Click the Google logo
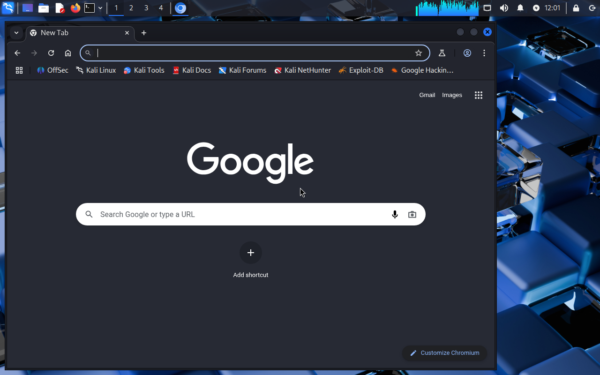 pos(250,162)
